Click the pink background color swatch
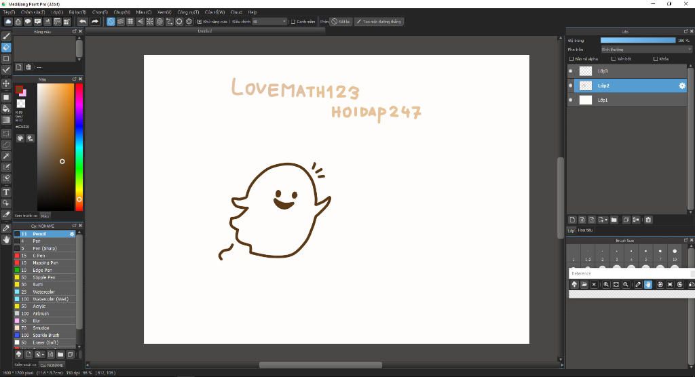This screenshot has height=377, width=695. 23,93
